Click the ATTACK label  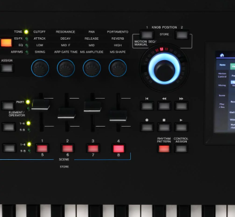[x=40, y=38]
